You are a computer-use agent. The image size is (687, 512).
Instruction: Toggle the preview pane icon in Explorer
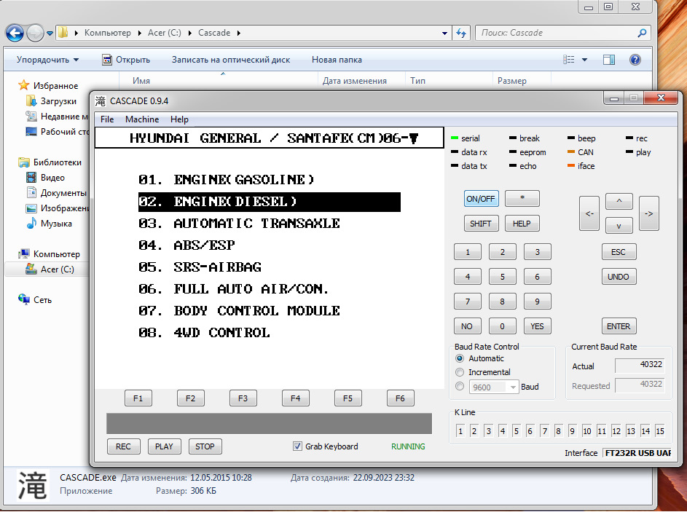point(609,60)
